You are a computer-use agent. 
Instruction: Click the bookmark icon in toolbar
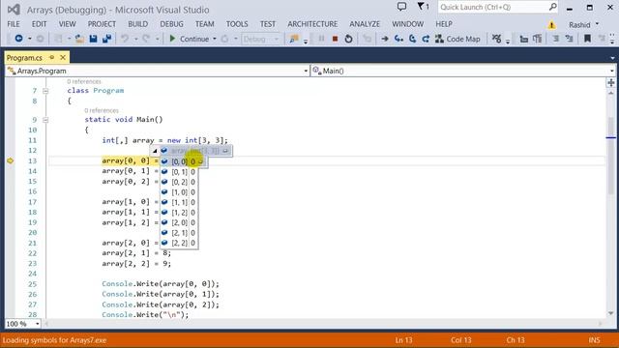point(587,39)
